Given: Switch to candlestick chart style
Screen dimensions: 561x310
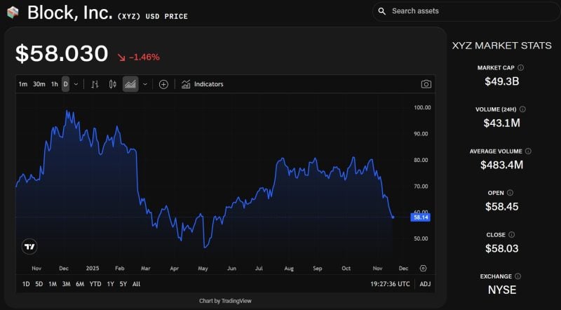Looking at the screenshot, I should pyautogui.click(x=112, y=84).
